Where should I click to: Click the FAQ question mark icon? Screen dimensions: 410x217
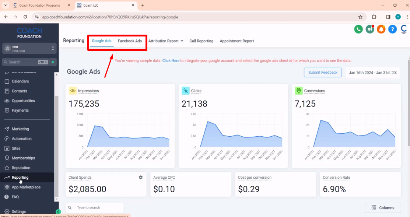pos(7,197)
